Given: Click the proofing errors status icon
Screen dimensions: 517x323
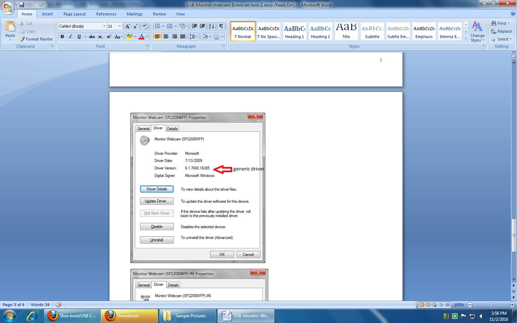Looking at the screenshot, I should [59, 304].
